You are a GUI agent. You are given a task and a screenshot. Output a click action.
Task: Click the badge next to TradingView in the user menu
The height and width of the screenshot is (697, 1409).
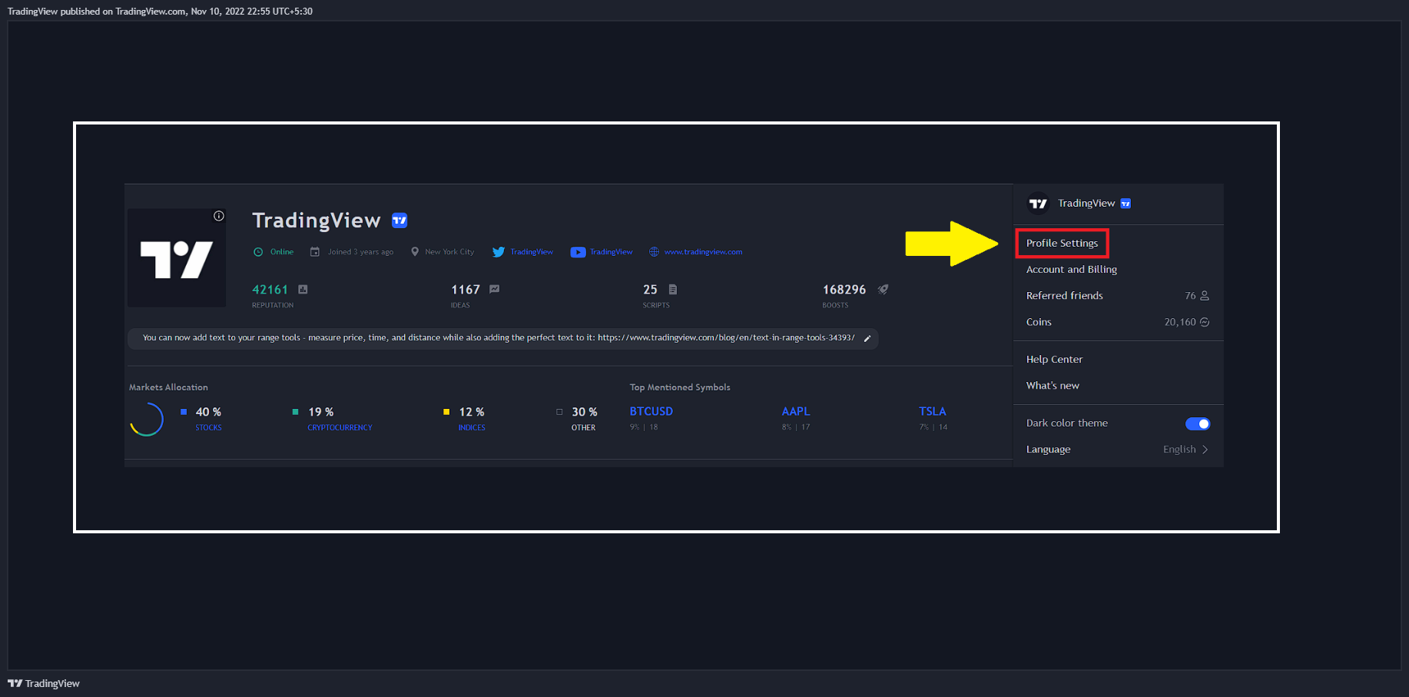[x=1126, y=204]
